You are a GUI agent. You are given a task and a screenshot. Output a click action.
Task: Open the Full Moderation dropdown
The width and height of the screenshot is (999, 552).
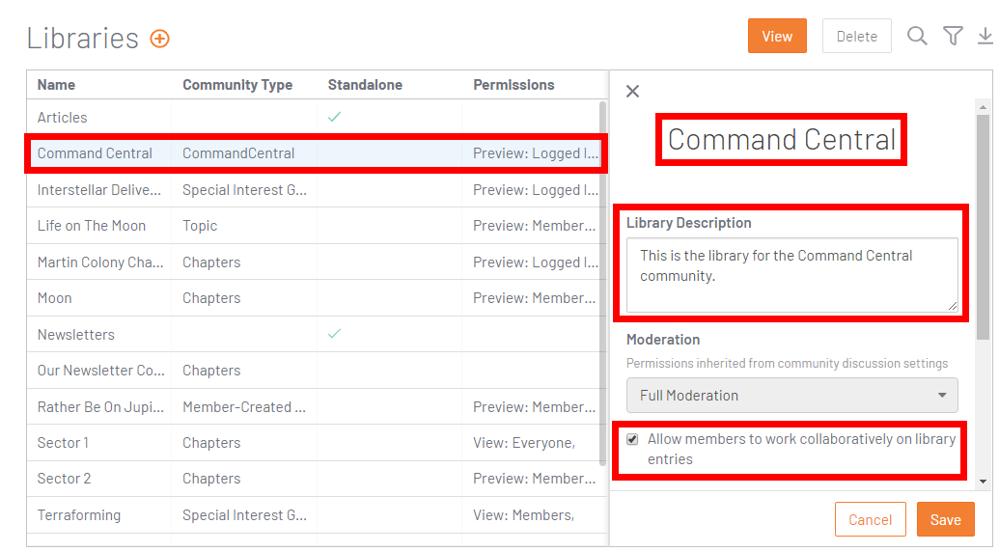[791, 396]
